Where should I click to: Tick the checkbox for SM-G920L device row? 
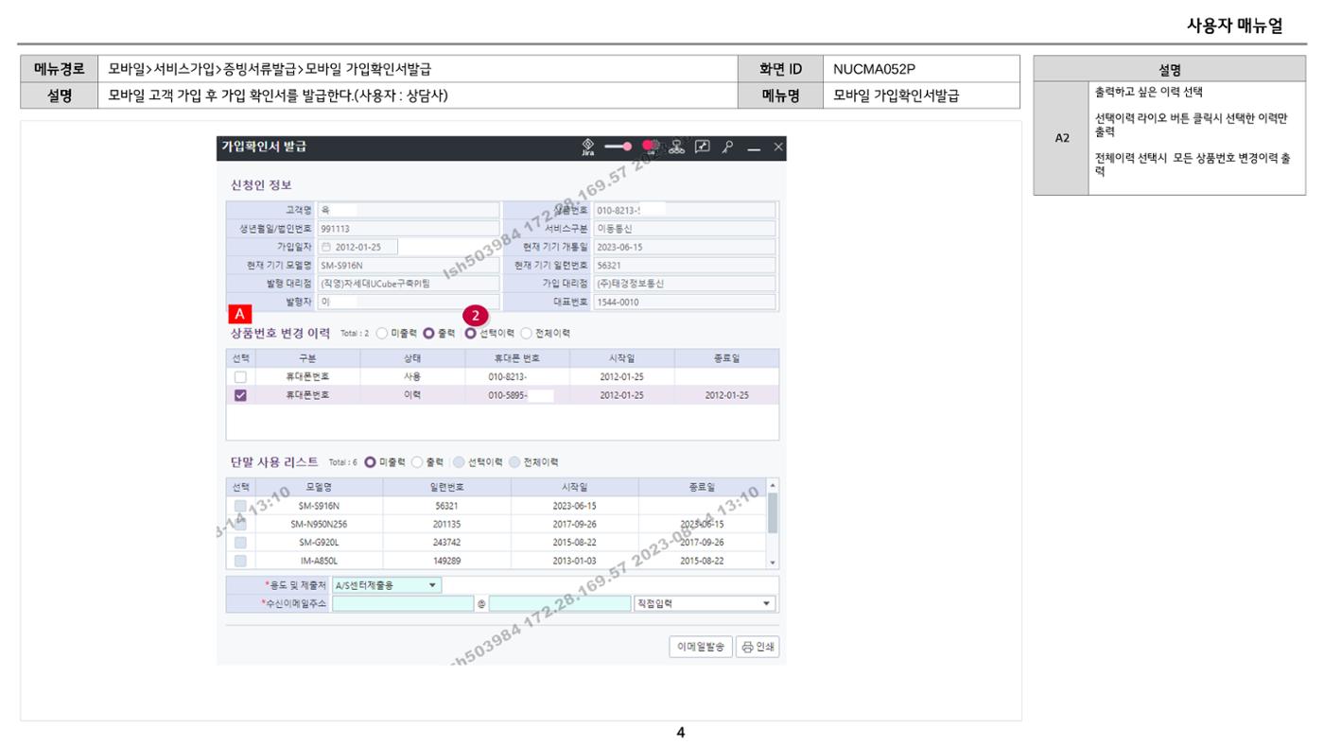tap(240, 543)
